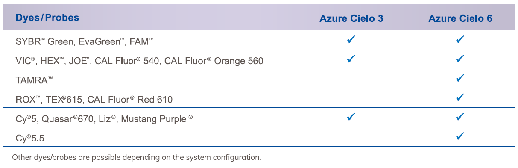The width and height of the screenshot is (518, 168).
Task: Click the Cy5.5 checkmark under Azure Cielo 6
Action: coord(460,136)
